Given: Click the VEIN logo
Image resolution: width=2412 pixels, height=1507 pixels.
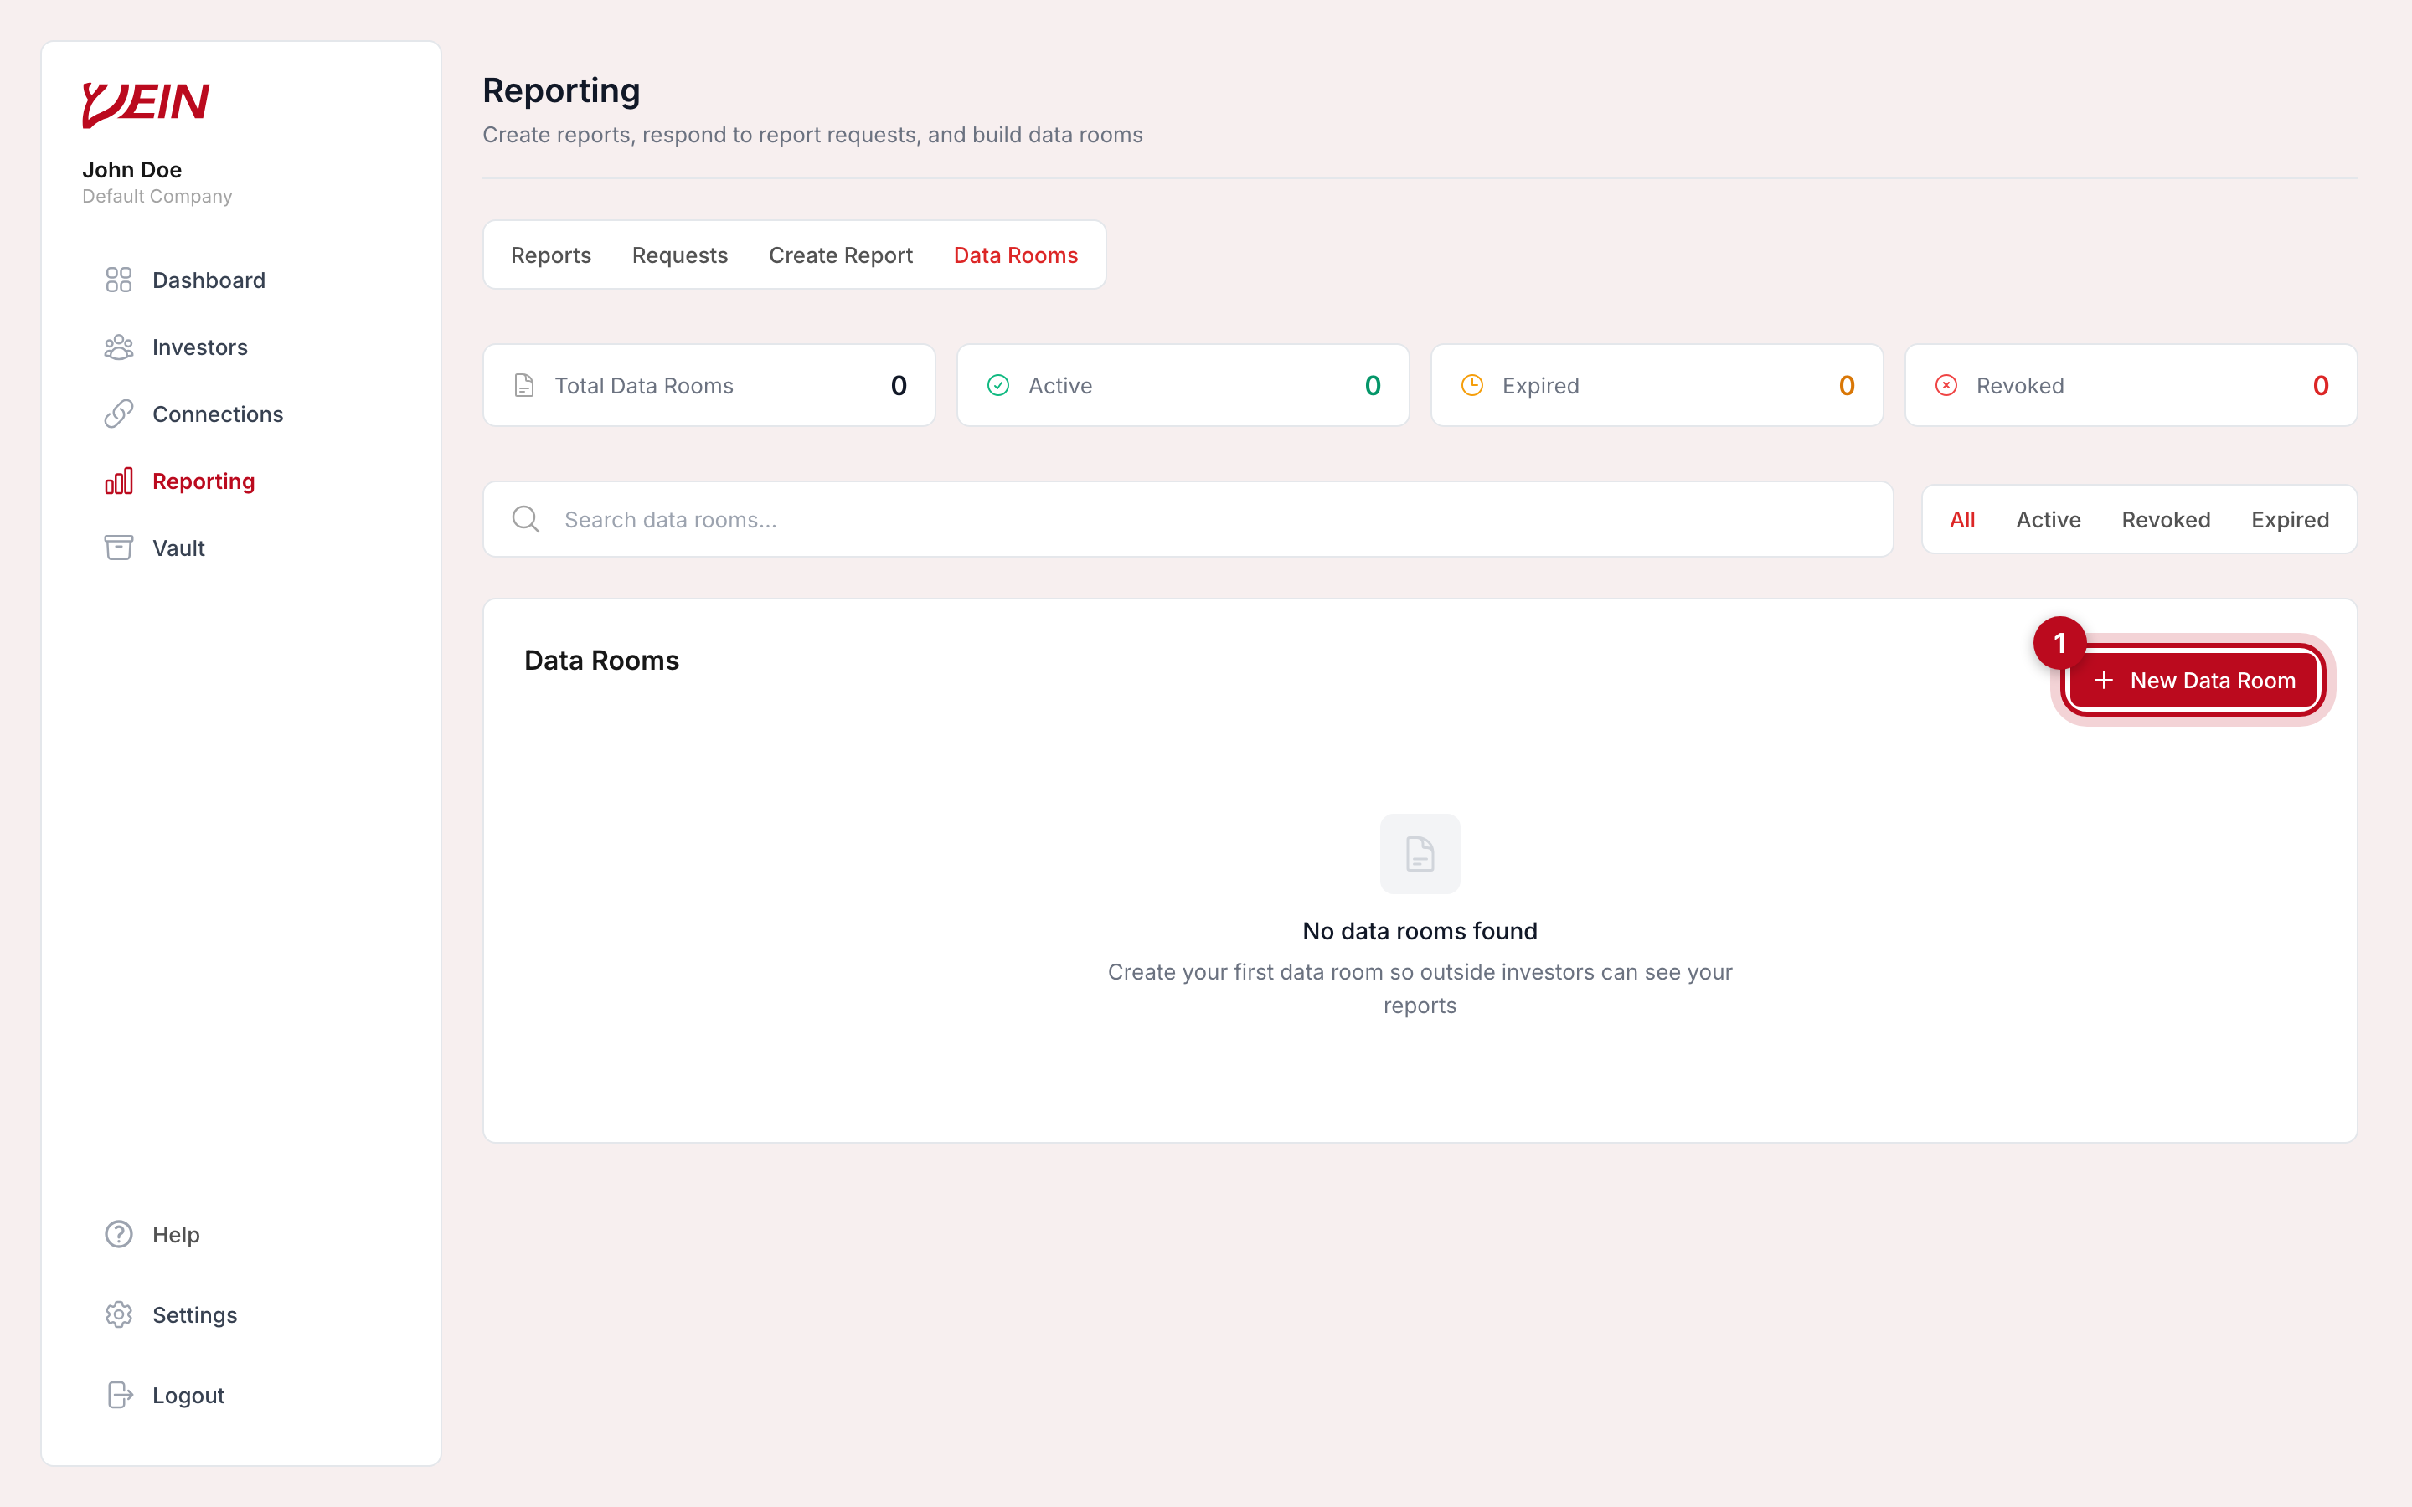Looking at the screenshot, I should pyautogui.click(x=146, y=104).
